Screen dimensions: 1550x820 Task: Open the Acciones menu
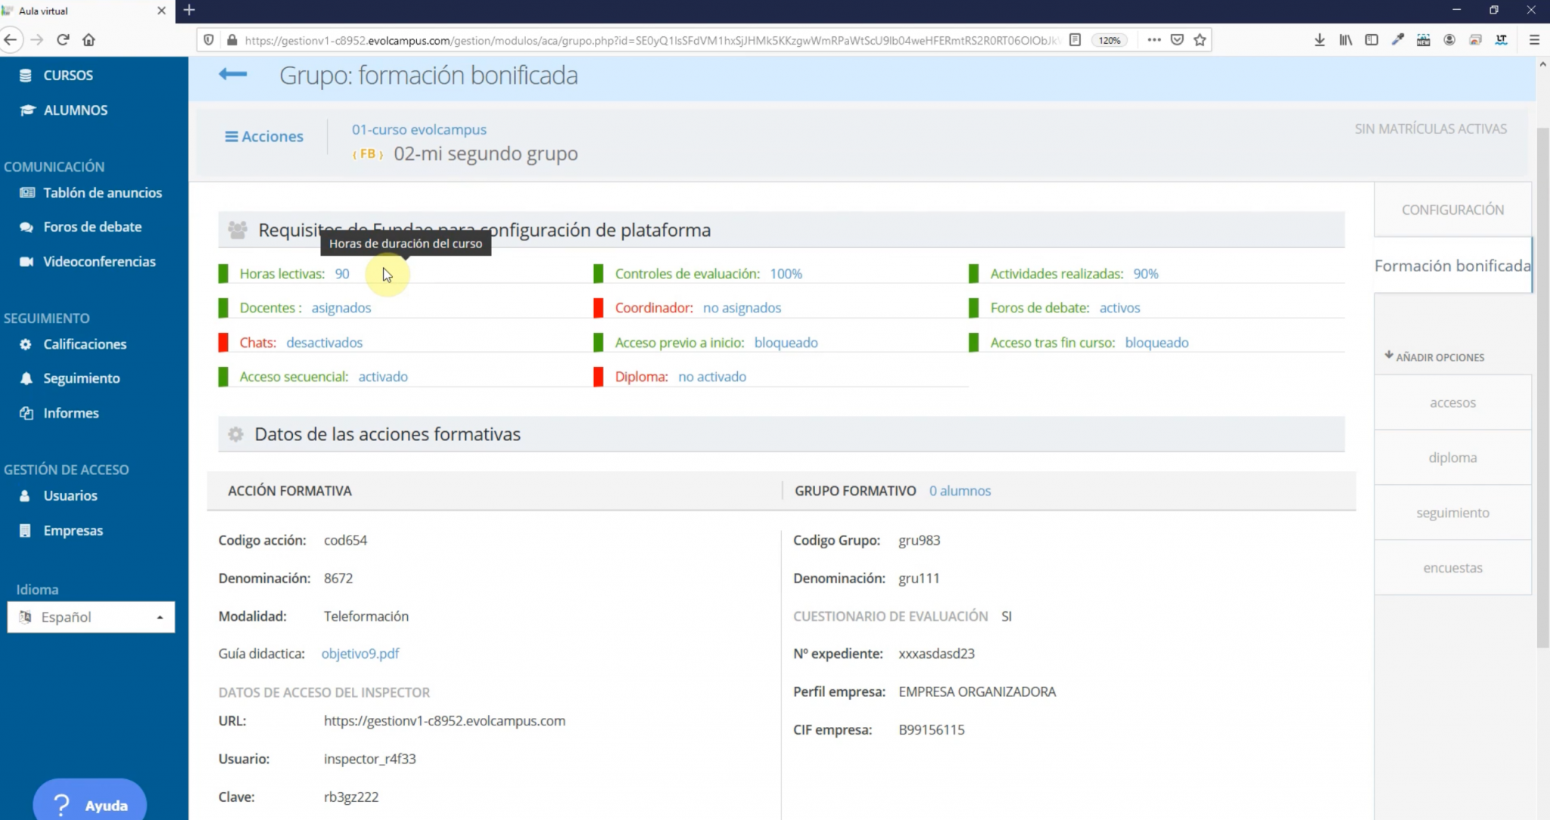tap(263, 136)
